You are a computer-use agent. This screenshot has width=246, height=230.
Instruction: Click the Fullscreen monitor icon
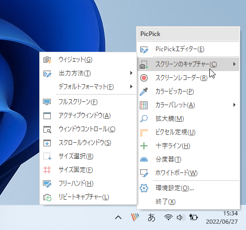[x=47, y=102]
